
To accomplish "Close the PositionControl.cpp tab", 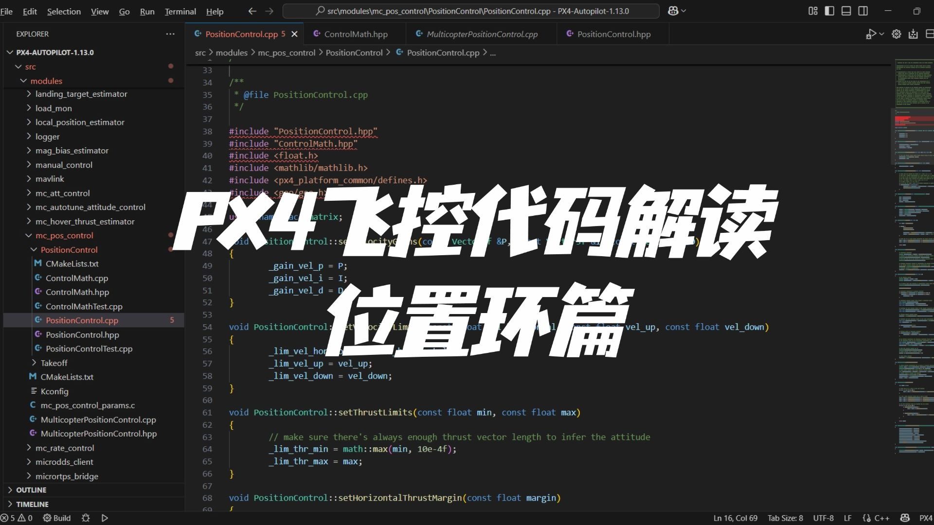I will click(294, 34).
